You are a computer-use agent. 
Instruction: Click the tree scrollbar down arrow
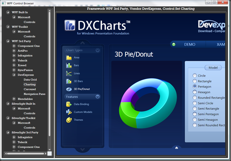[49, 150]
